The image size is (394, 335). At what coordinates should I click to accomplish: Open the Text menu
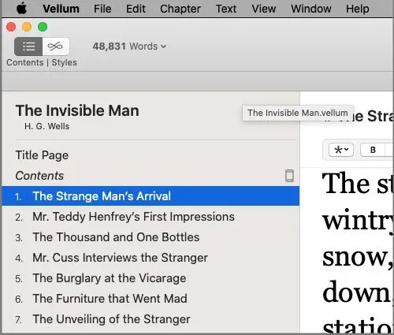click(226, 9)
